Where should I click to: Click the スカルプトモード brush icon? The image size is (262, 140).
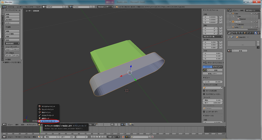[40, 115]
